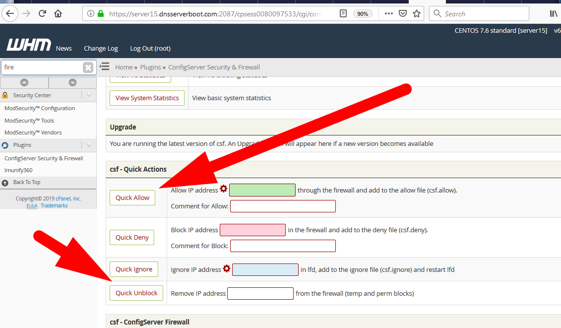561x328 pixels.
Task: Open the browser library icon
Action: tap(553, 13)
